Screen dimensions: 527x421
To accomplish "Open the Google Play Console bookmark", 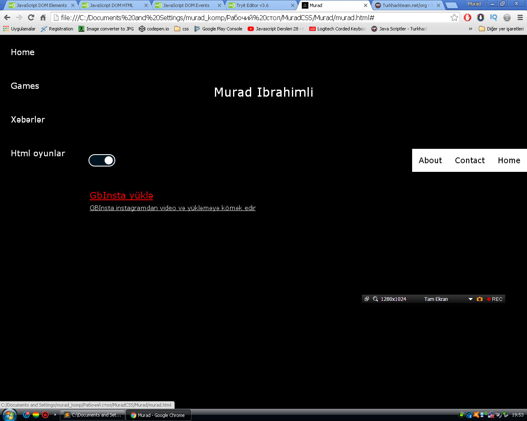I will (x=218, y=29).
